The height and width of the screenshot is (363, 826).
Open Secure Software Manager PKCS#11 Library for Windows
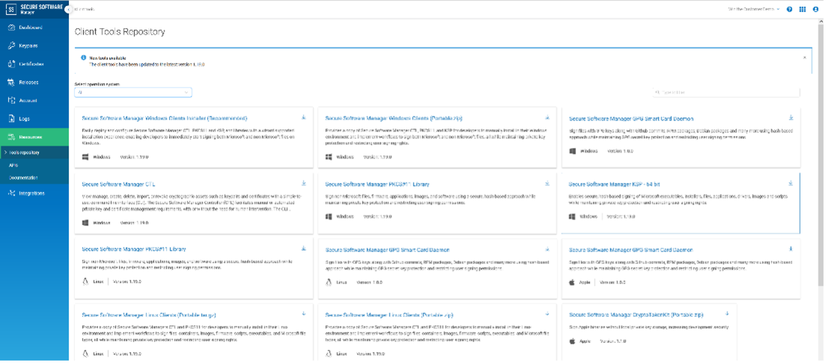point(377,184)
